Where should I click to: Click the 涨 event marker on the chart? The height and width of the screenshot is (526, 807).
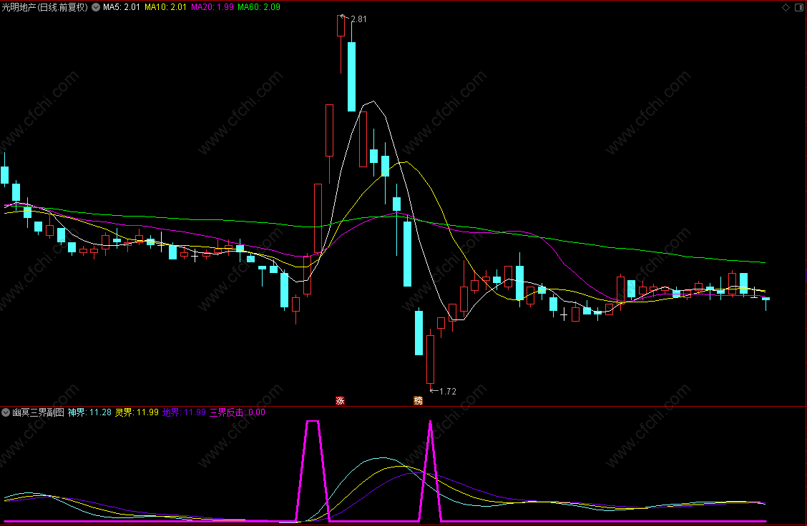[340, 400]
